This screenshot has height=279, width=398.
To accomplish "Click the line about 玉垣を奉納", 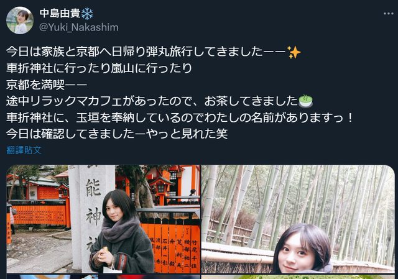I will coord(179,117).
